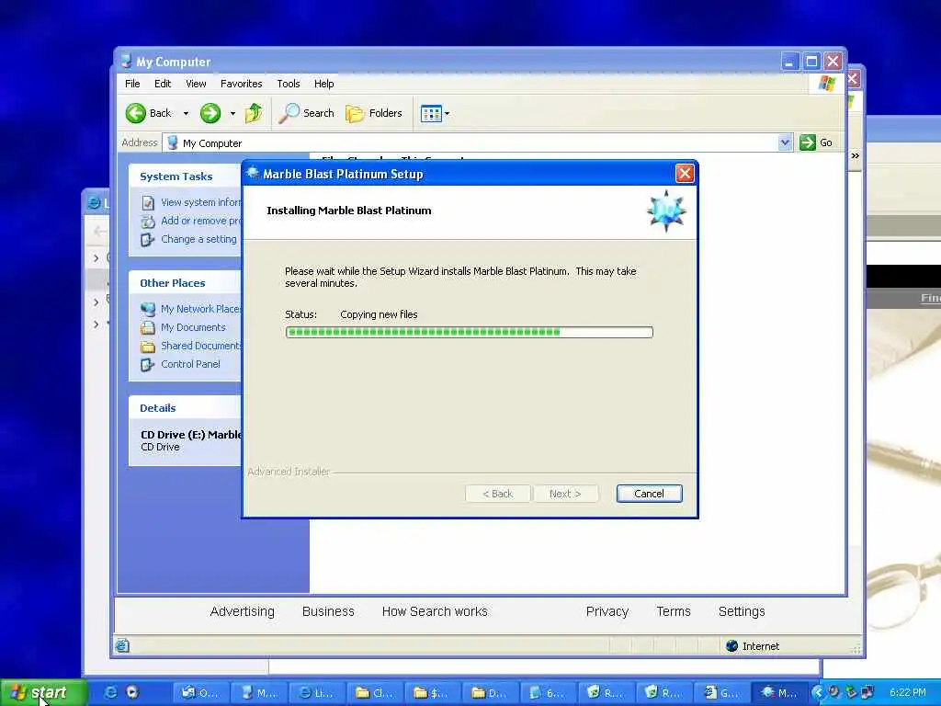941x706 pixels.
Task: Click the Windows flag logo in My Computer
Action: point(827,83)
